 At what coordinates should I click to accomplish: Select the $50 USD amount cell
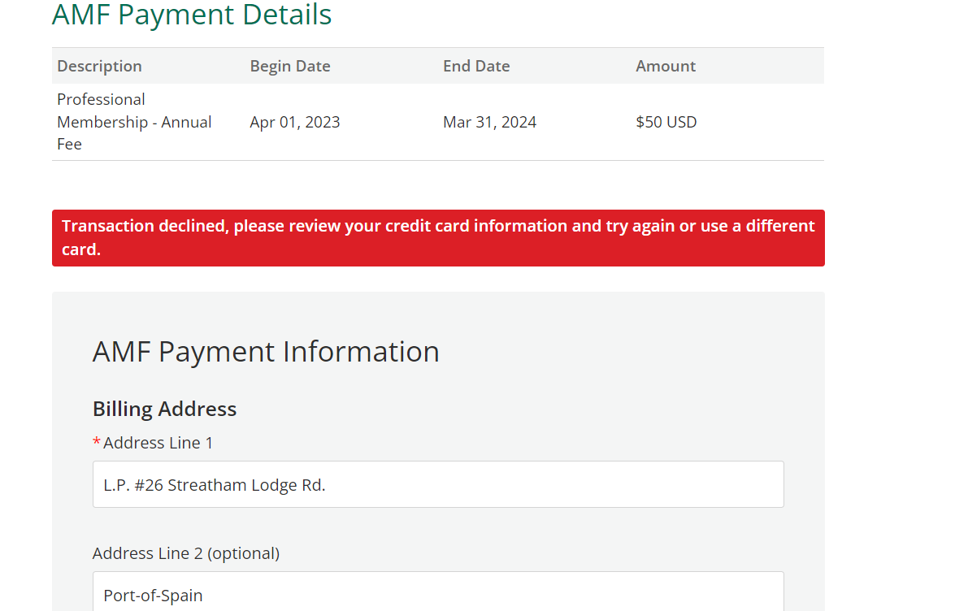click(x=666, y=123)
